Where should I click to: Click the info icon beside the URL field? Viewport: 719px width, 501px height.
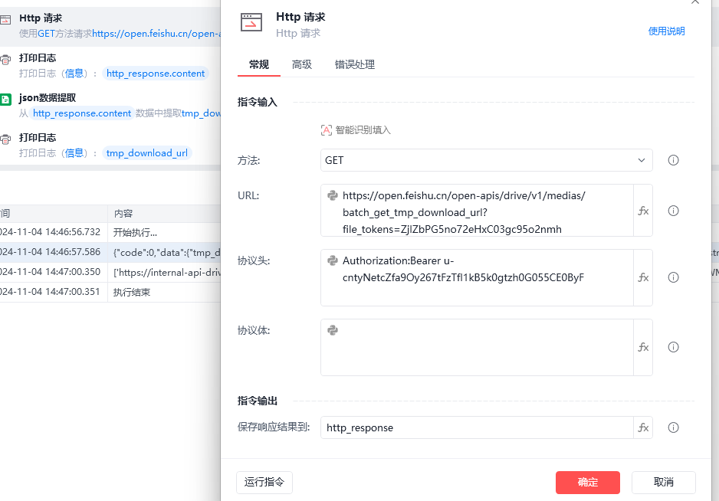coord(674,211)
